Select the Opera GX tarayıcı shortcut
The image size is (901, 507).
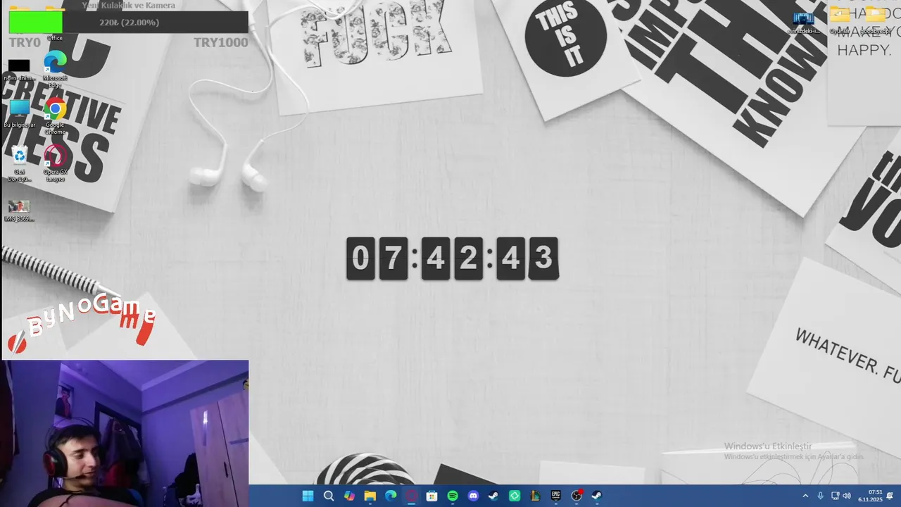[x=55, y=164]
